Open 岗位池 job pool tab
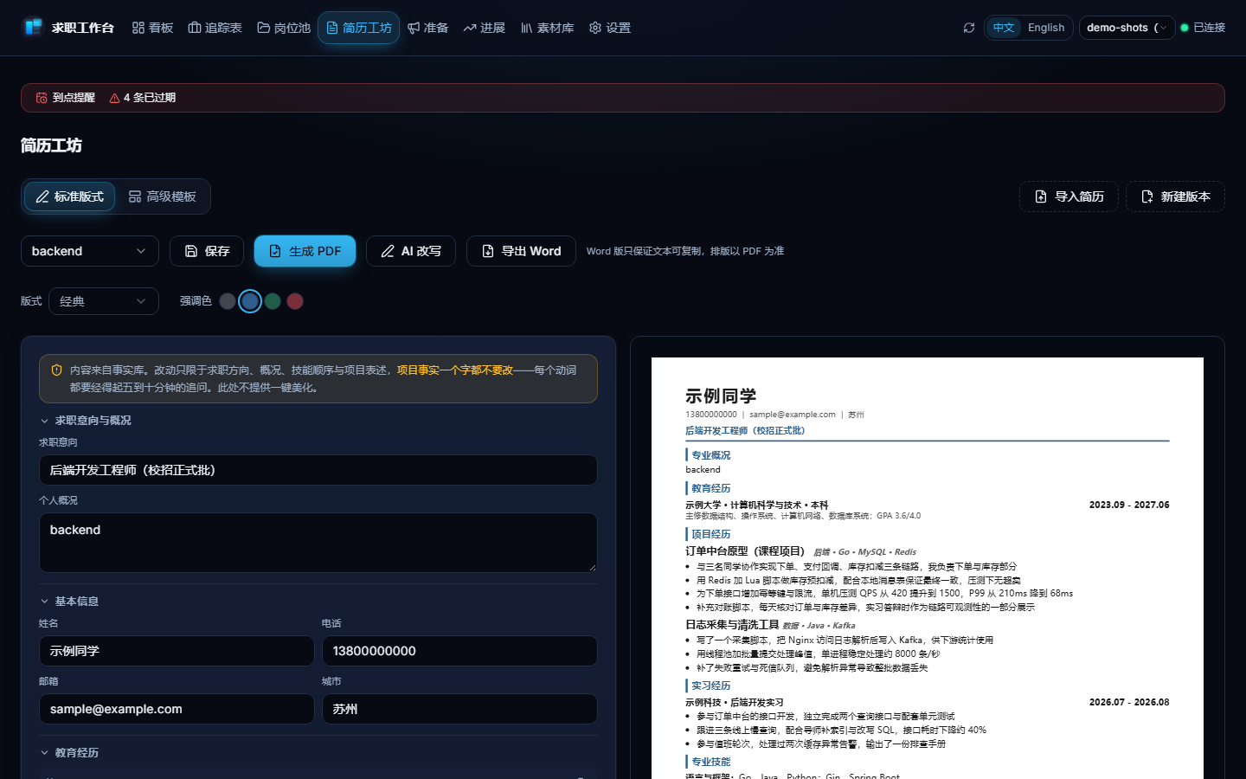 284,28
